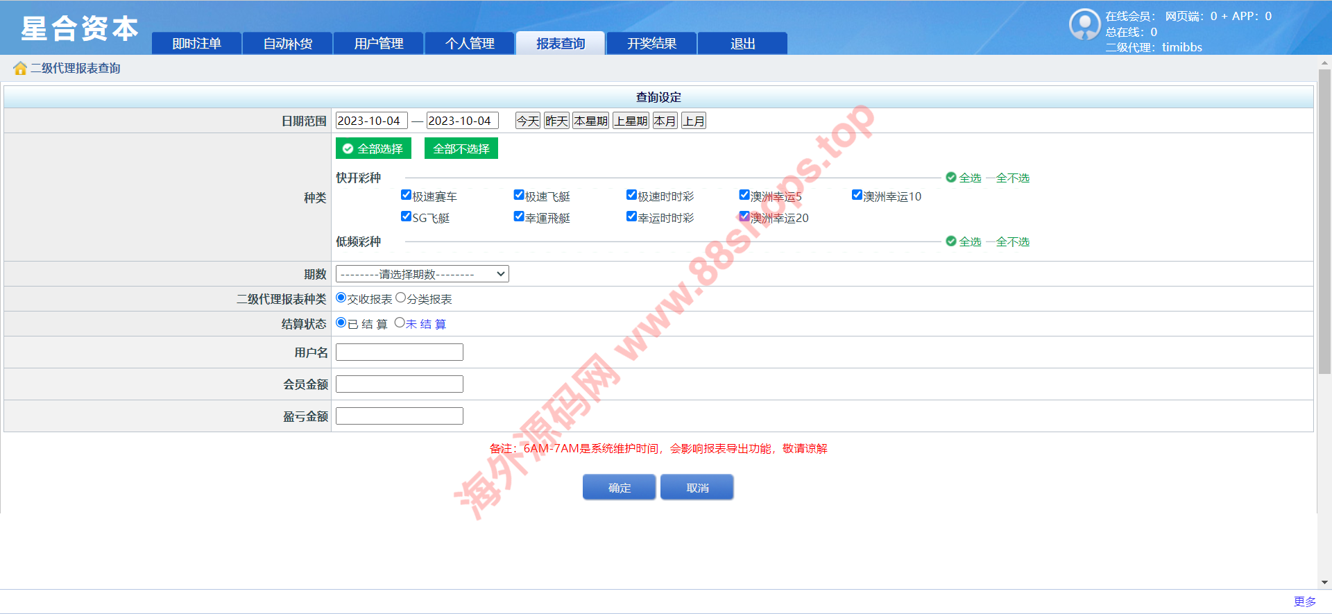Click the user avatar icon at top right

1084,25
